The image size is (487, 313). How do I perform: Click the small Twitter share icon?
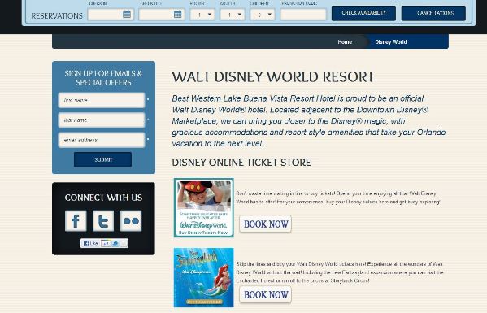115,243
